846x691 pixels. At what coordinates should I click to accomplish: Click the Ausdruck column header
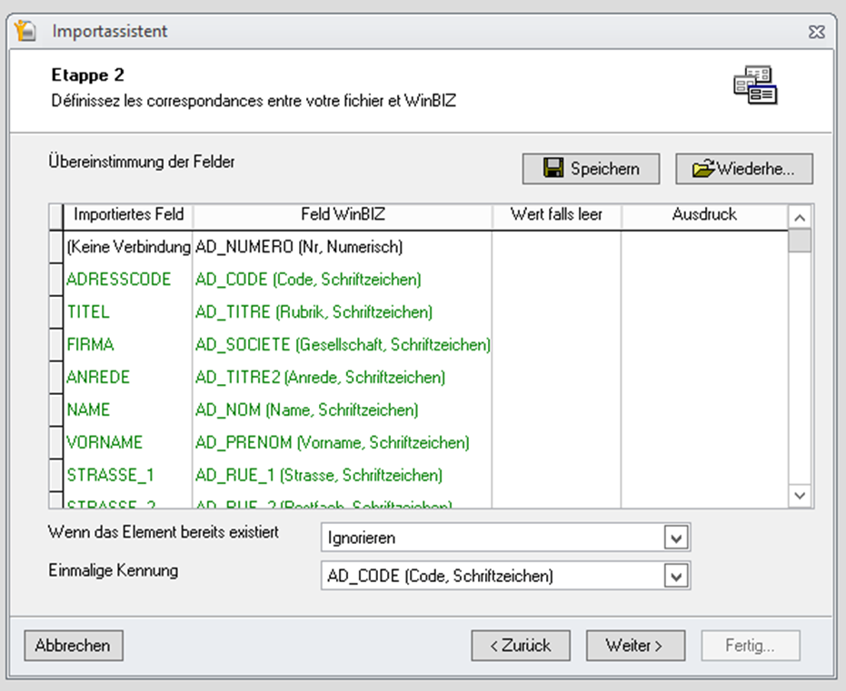(704, 215)
